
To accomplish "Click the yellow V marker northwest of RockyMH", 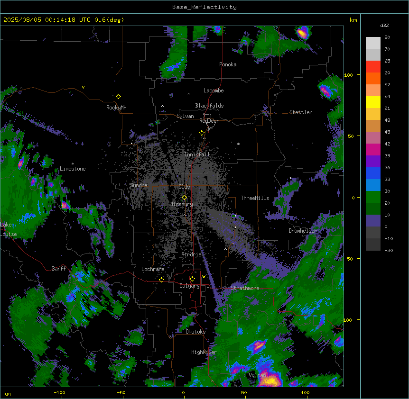I will pos(83,87).
